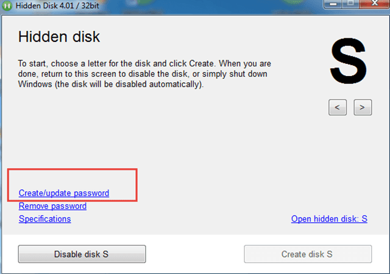The width and height of the screenshot is (390, 274).
Task: Click the instruction line starting 'To start, choose'
Action: pyautogui.click(x=144, y=64)
